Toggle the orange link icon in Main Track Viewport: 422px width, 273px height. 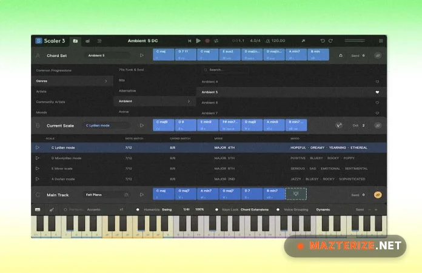[378, 195]
